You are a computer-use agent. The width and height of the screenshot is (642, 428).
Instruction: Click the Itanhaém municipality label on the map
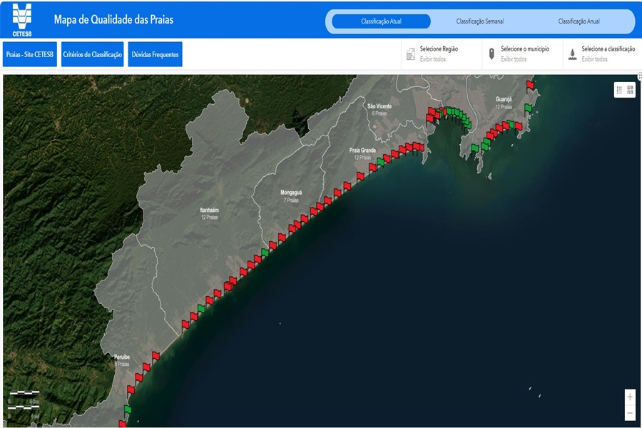209,210
